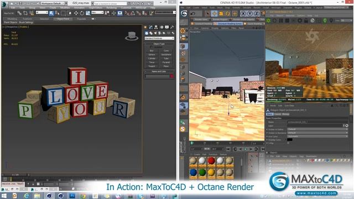Open the Rendering menu in 3ds Max

pyautogui.click(x=111, y=8)
